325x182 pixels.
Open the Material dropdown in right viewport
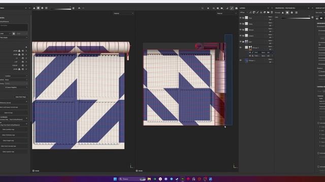click(227, 14)
